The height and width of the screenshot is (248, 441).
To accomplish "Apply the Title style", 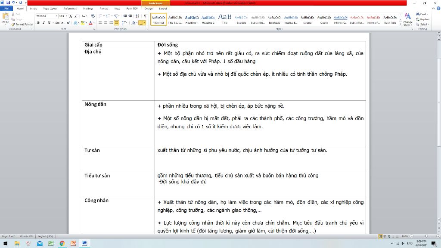I will (x=225, y=19).
